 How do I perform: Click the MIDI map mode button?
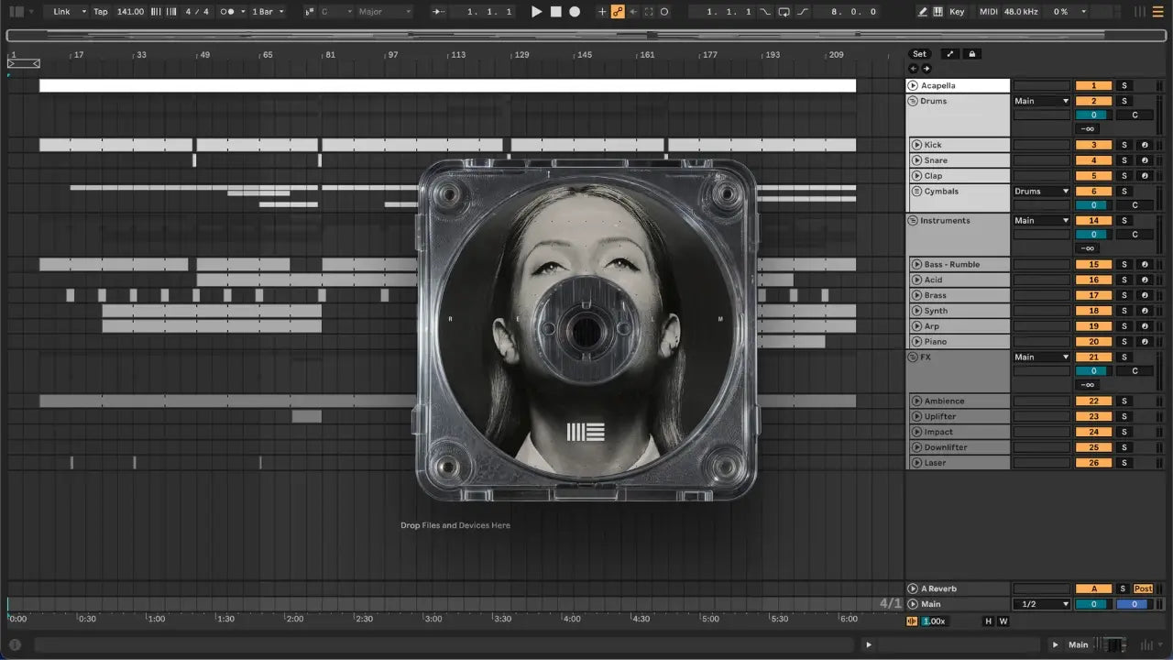coord(989,12)
